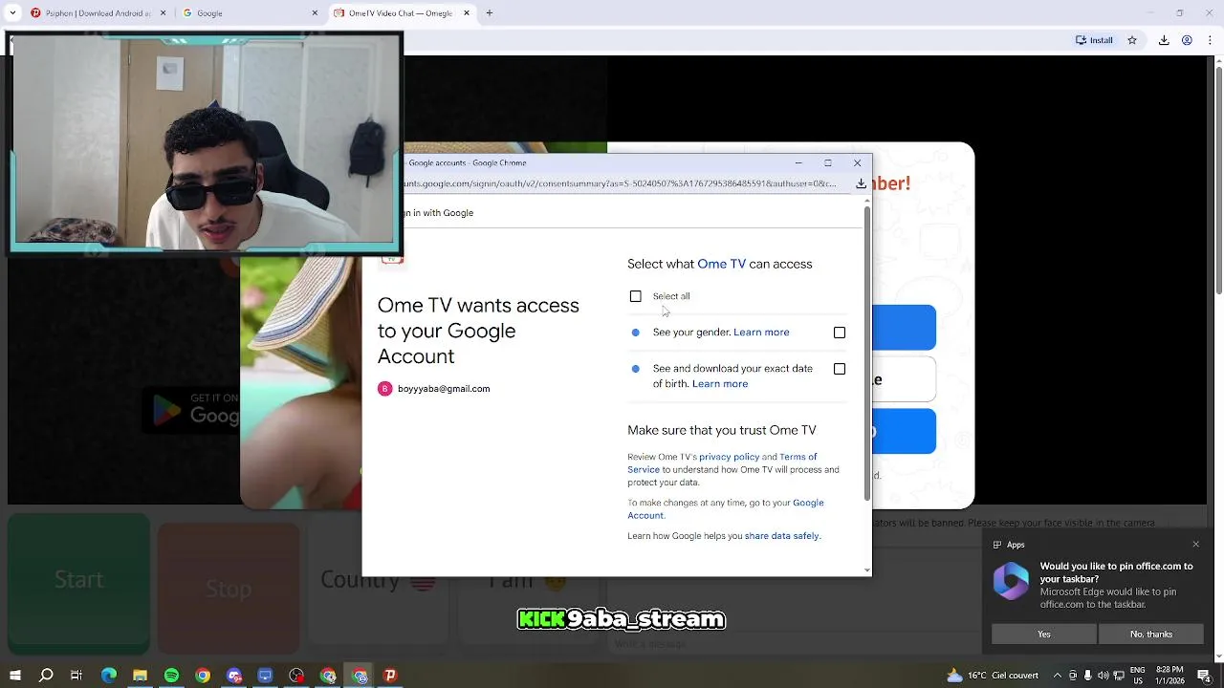Open the network tray icon
This screenshot has width=1224, height=688.
pos(1119,676)
